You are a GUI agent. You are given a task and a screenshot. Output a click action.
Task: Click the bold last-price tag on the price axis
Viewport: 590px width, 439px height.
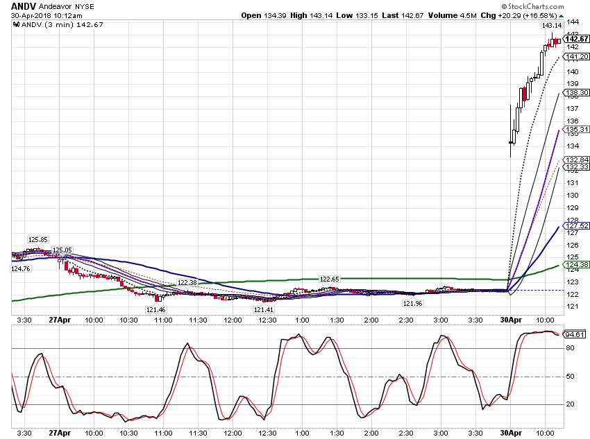[576, 39]
